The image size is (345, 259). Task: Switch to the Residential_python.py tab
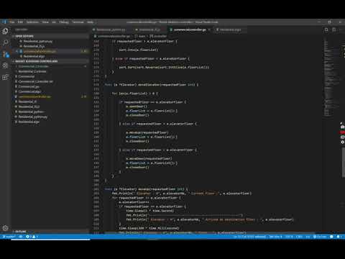coord(111,29)
